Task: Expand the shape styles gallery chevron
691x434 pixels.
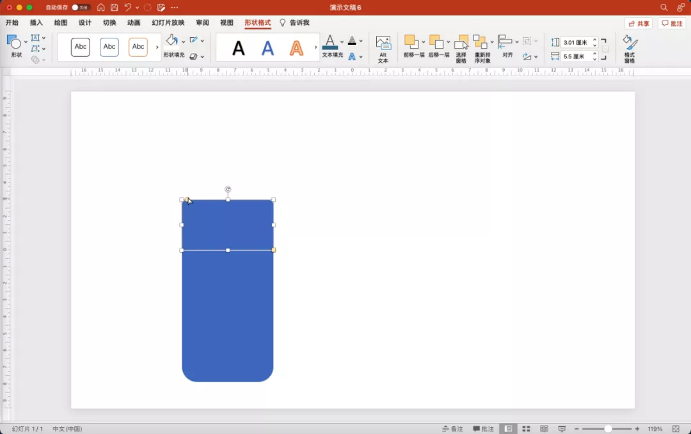Action: [x=157, y=47]
